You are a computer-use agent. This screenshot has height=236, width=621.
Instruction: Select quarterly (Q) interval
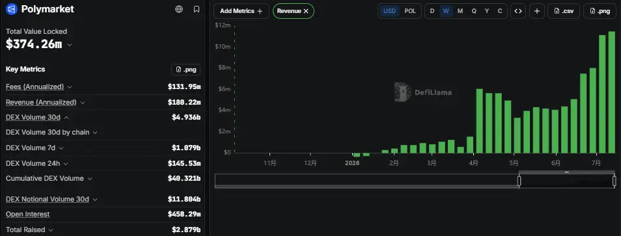(x=474, y=11)
